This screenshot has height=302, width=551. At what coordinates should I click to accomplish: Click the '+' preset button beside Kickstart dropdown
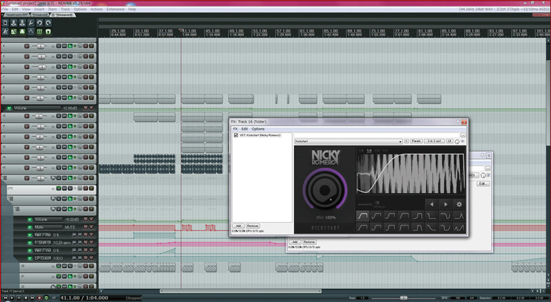pyautogui.click(x=406, y=141)
